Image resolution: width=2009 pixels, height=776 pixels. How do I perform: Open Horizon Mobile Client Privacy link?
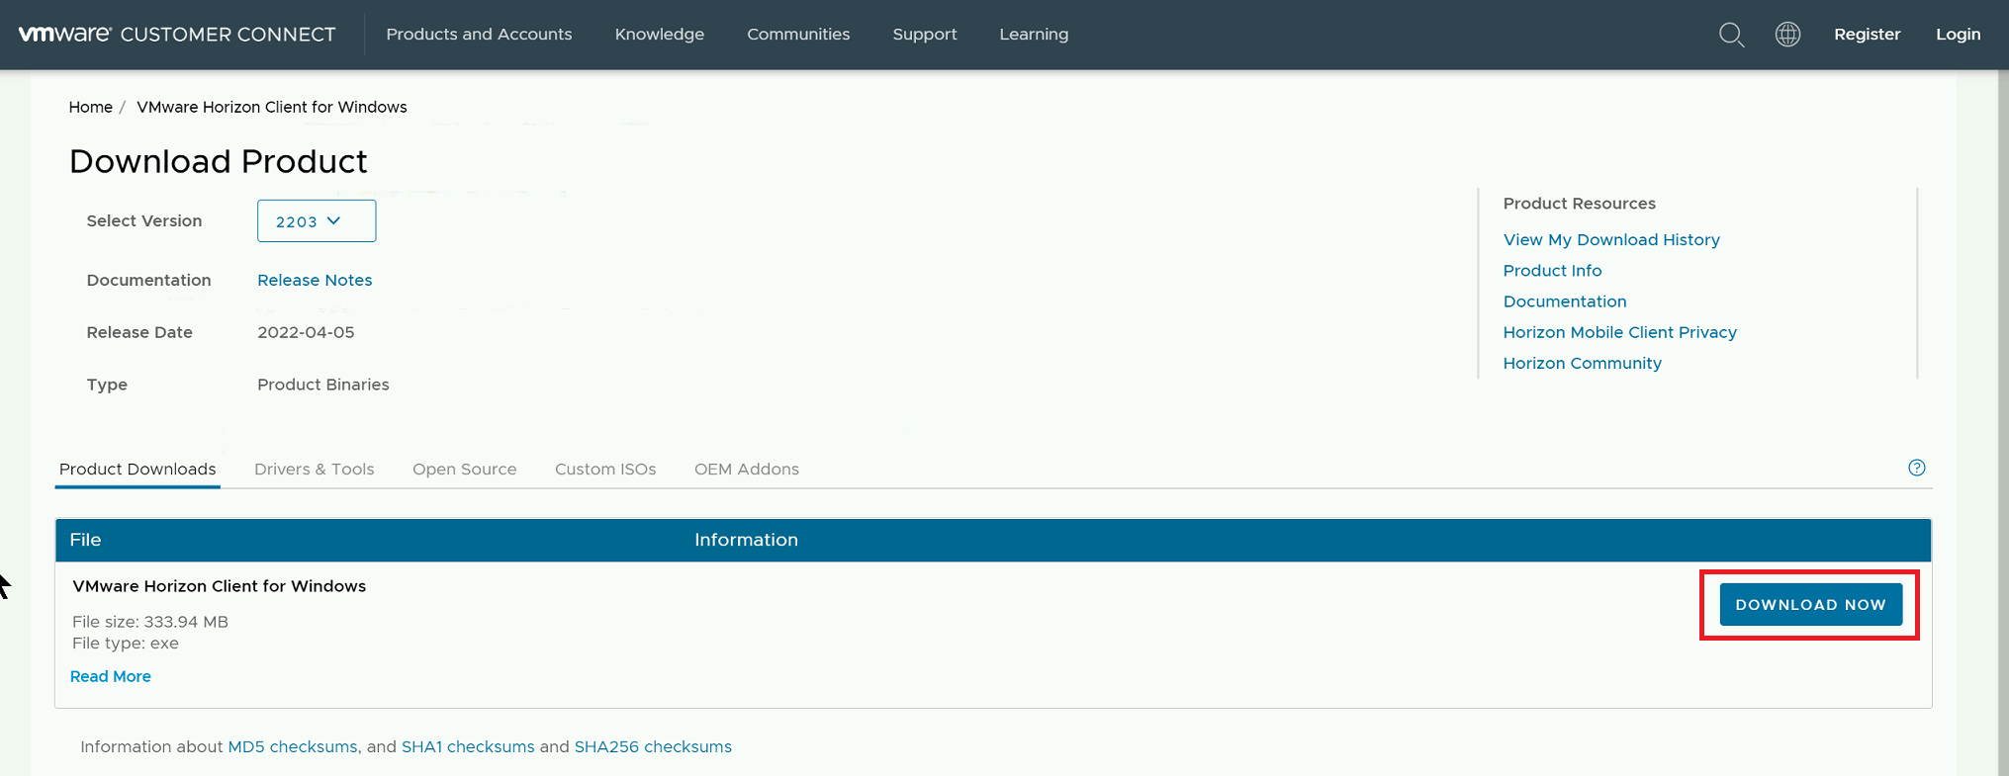[1620, 332]
